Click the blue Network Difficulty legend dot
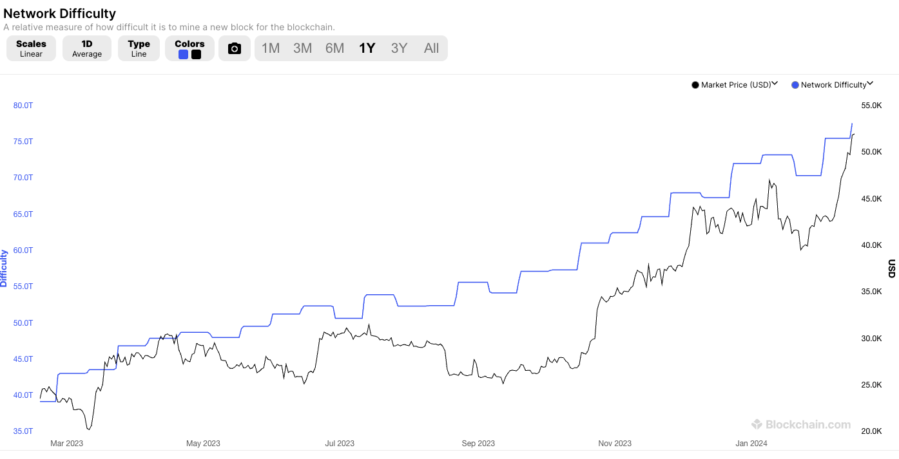 795,85
